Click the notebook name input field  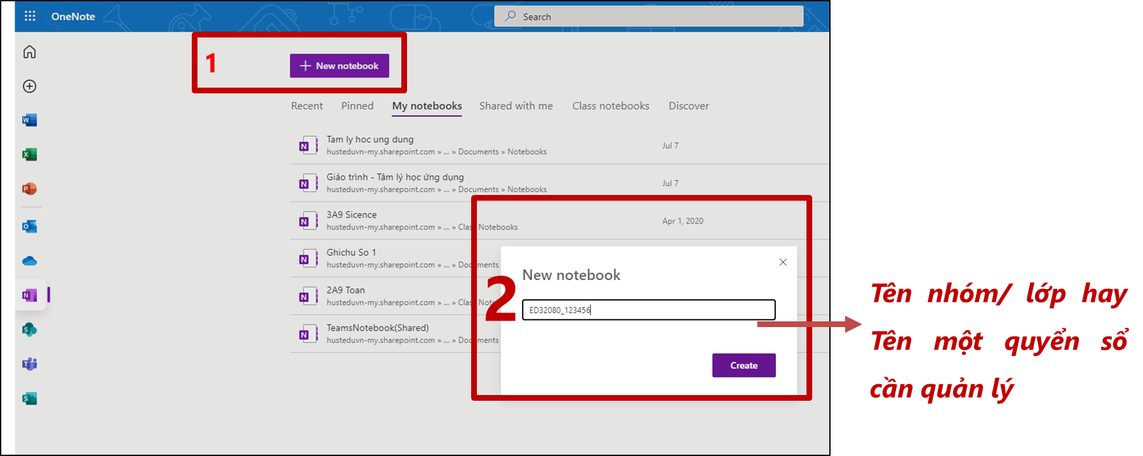pos(648,310)
